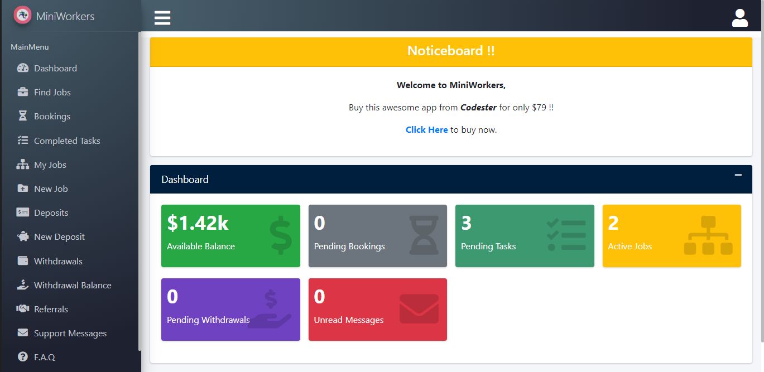The height and width of the screenshot is (372, 764).
Task: Go to Support Messages in sidebar
Action: [70, 334]
